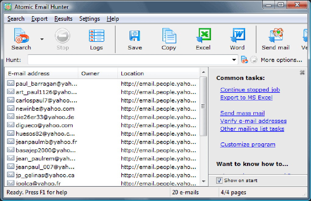Click the results list scroll up arrow
This screenshot has width=311, height=201.
[203, 72]
